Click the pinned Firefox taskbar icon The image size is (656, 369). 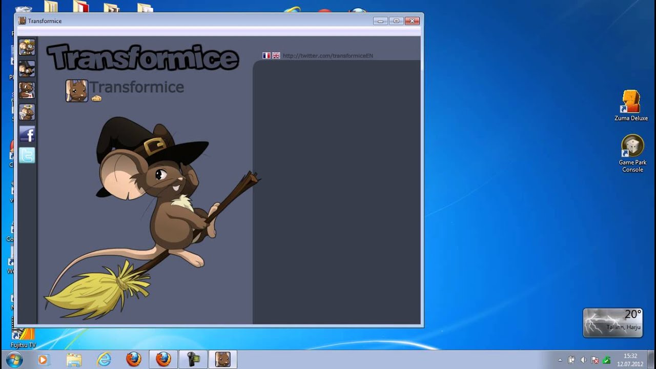tap(134, 360)
